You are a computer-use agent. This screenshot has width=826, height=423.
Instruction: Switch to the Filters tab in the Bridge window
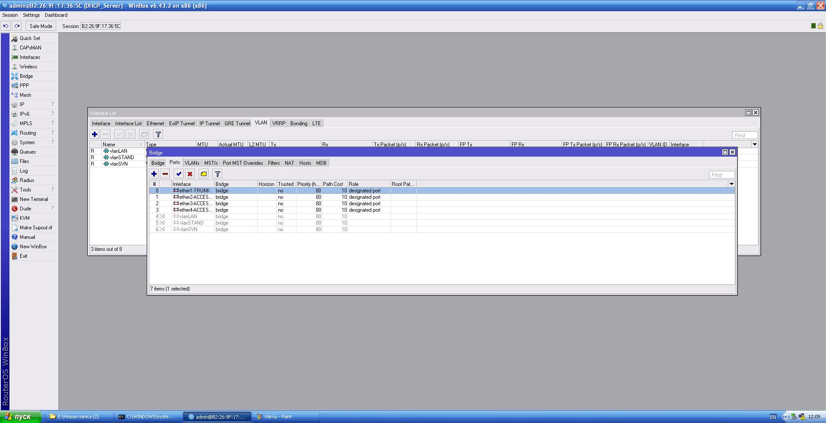click(274, 163)
